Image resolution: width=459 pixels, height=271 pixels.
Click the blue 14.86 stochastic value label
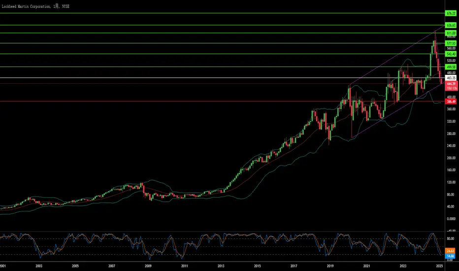coord(450,256)
